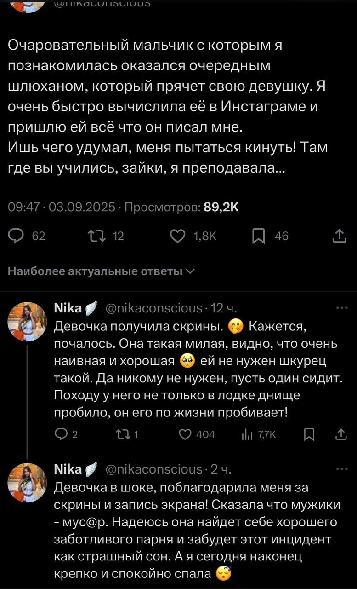Reply to the main tweet via comment icon

click(x=17, y=236)
